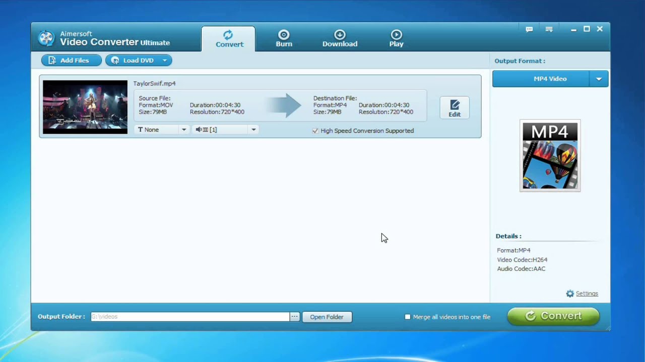Click the Destination File Format:MP4 text
Image resolution: width=645 pixels, height=362 pixels.
[x=330, y=105]
